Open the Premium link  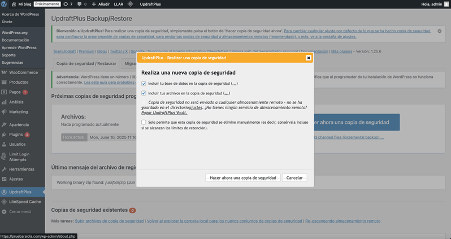[x=86, y=51]
